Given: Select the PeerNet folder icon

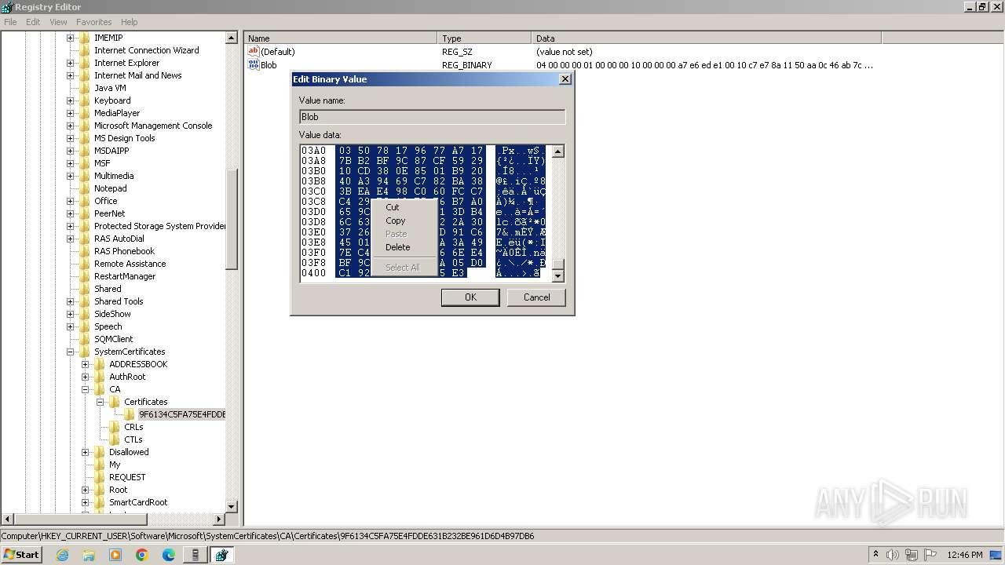Looking at the screenshot, I should tap(85, 213).
